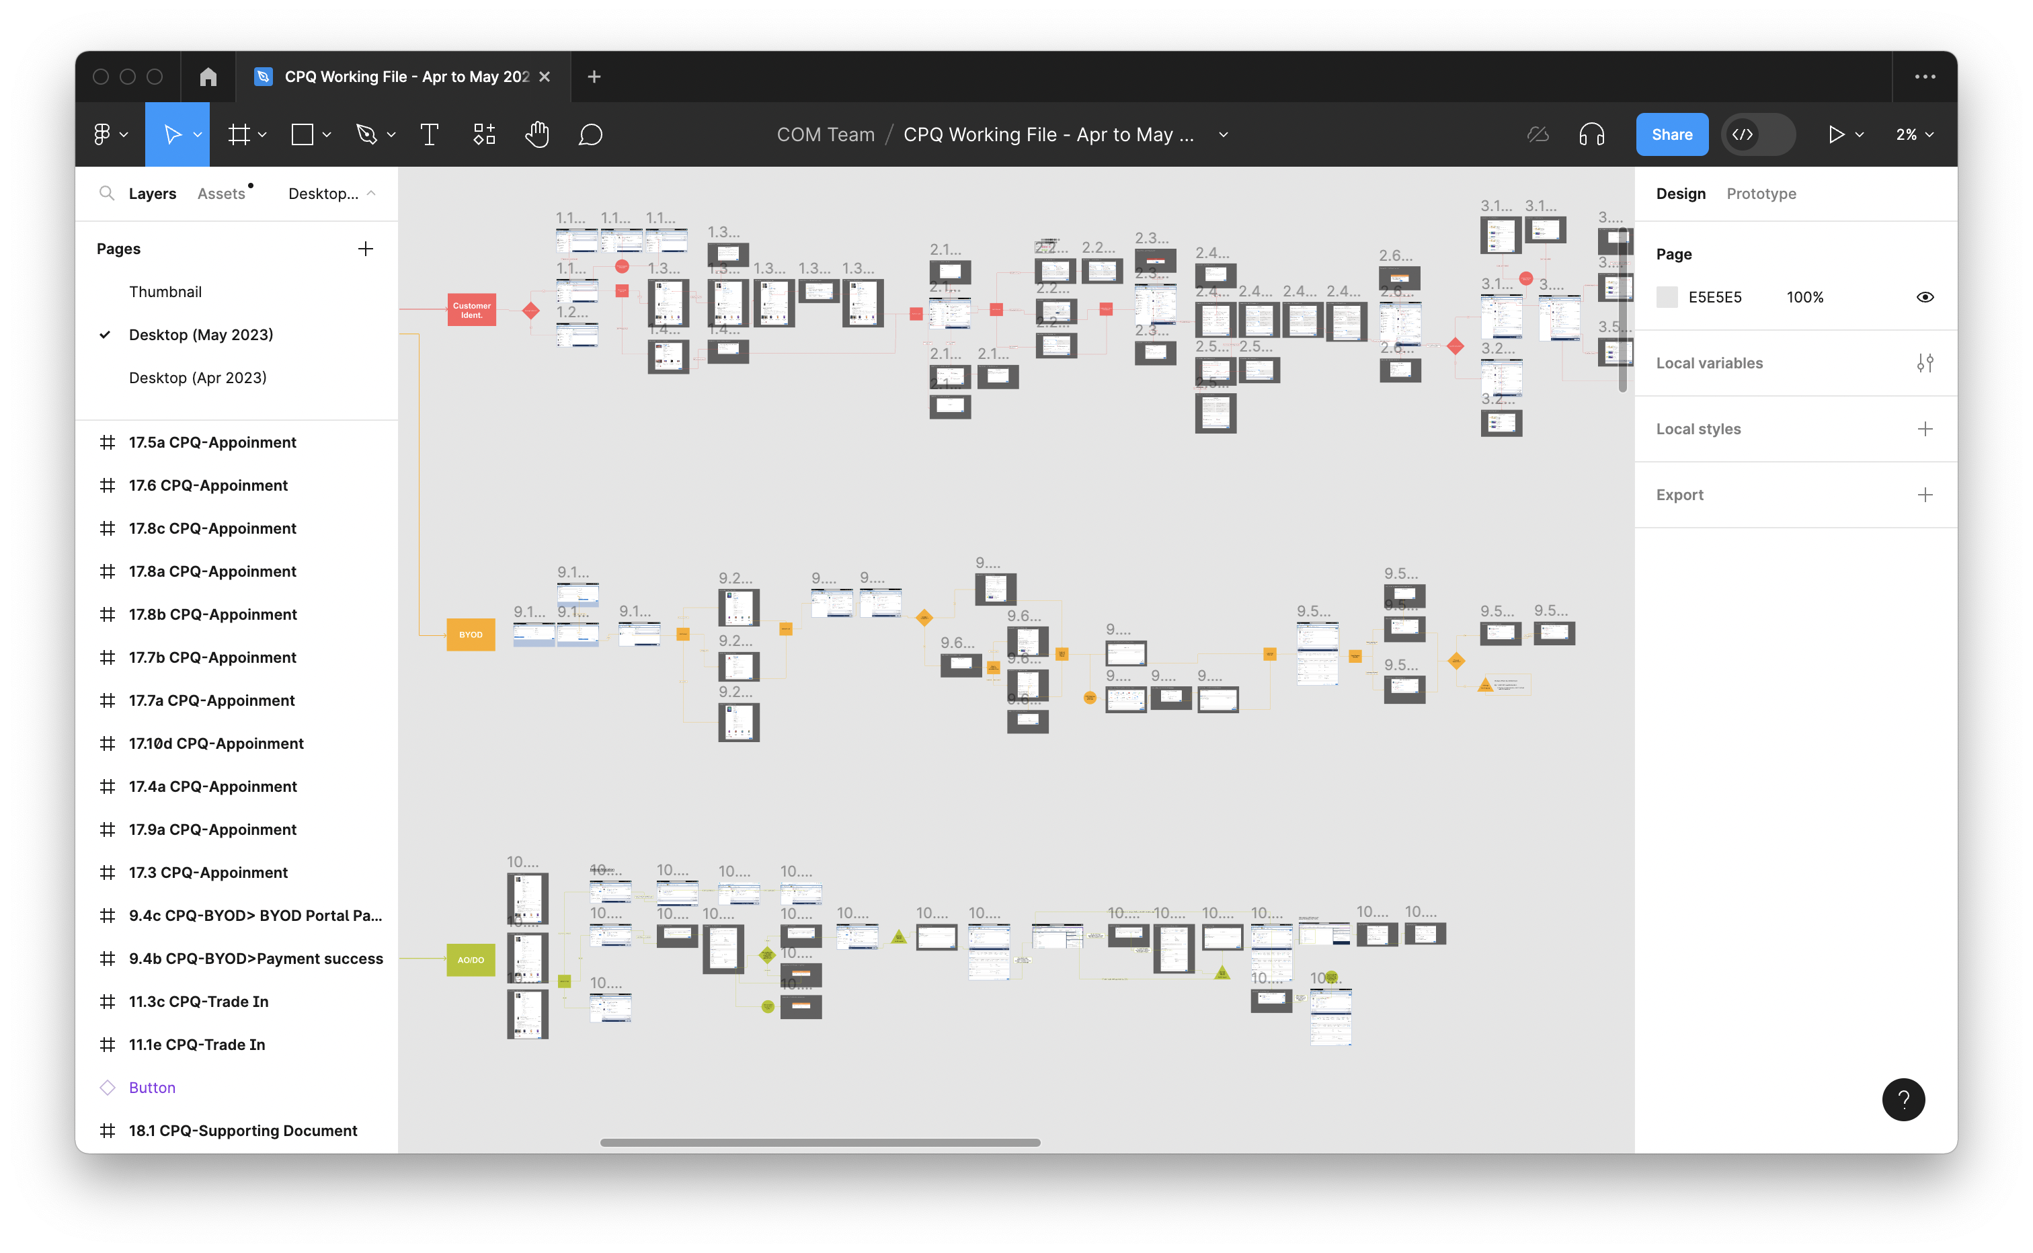Select the Text tool
The height and width of the screenshot is (1253, 2033).
point(430,134)
